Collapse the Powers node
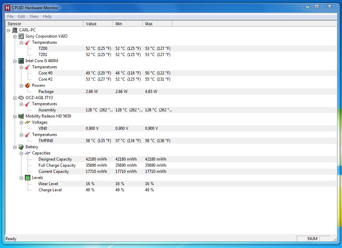The width and height of the screenshot is (342, 248). click(21, 86)
